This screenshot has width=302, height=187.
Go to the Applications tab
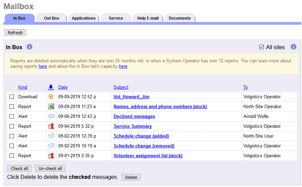pos(83,18)
